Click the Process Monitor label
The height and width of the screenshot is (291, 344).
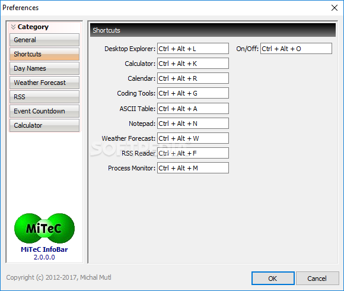point(132,168)
